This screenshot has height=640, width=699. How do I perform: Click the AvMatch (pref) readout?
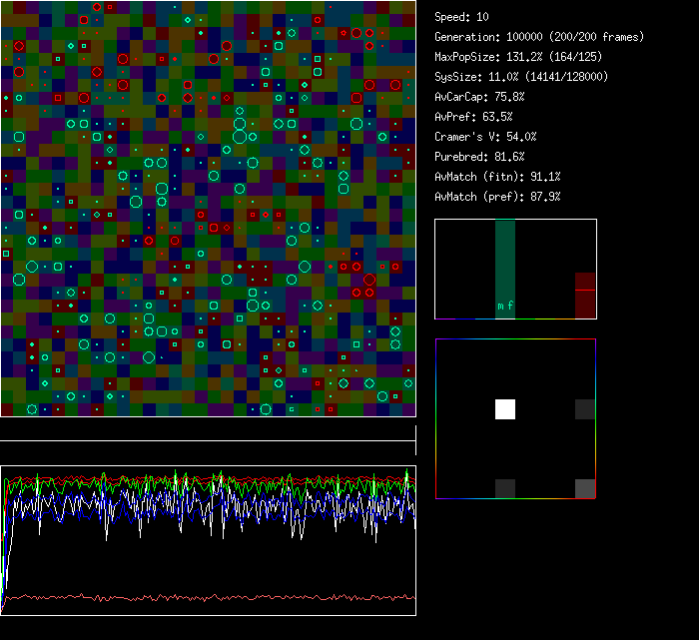(x=497, y=197)
